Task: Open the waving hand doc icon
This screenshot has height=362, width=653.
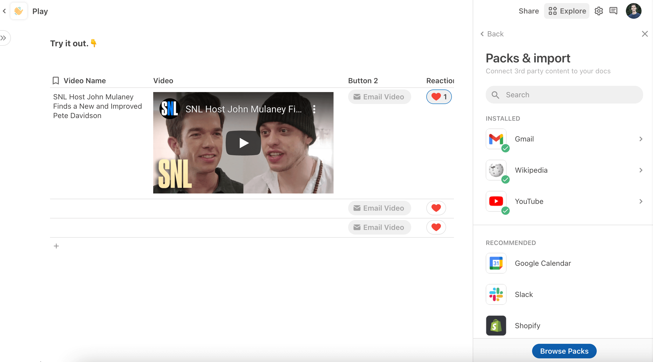Action: pyautogui.click(x=19, y=11)
